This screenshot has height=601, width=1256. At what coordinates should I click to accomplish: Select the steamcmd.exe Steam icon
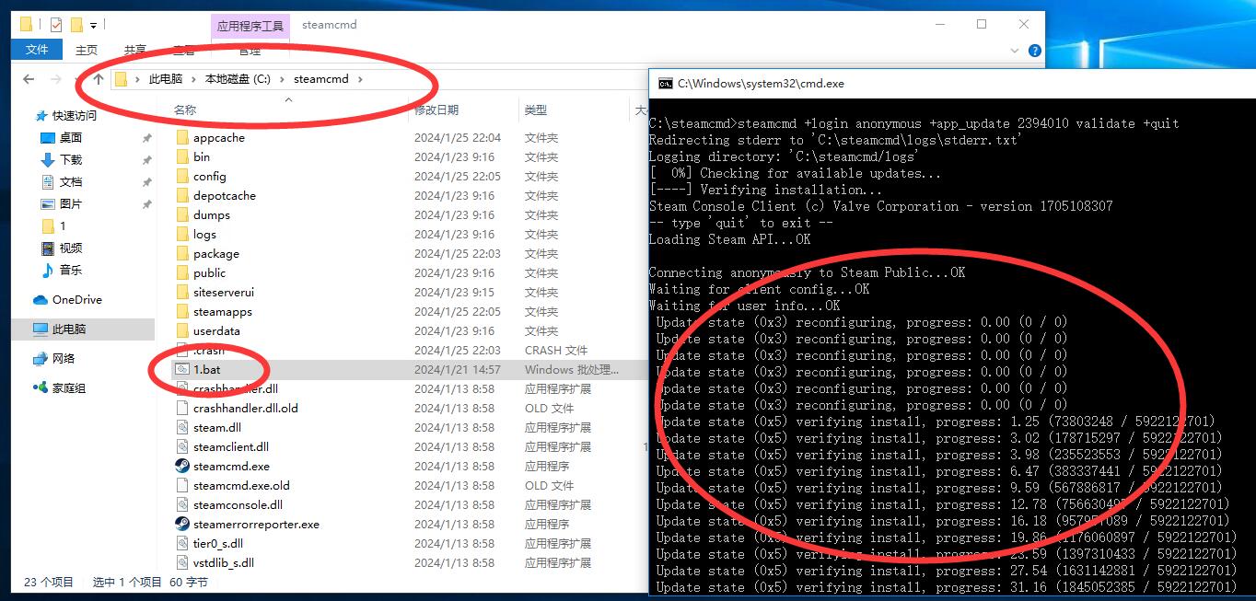click(182, 466)
